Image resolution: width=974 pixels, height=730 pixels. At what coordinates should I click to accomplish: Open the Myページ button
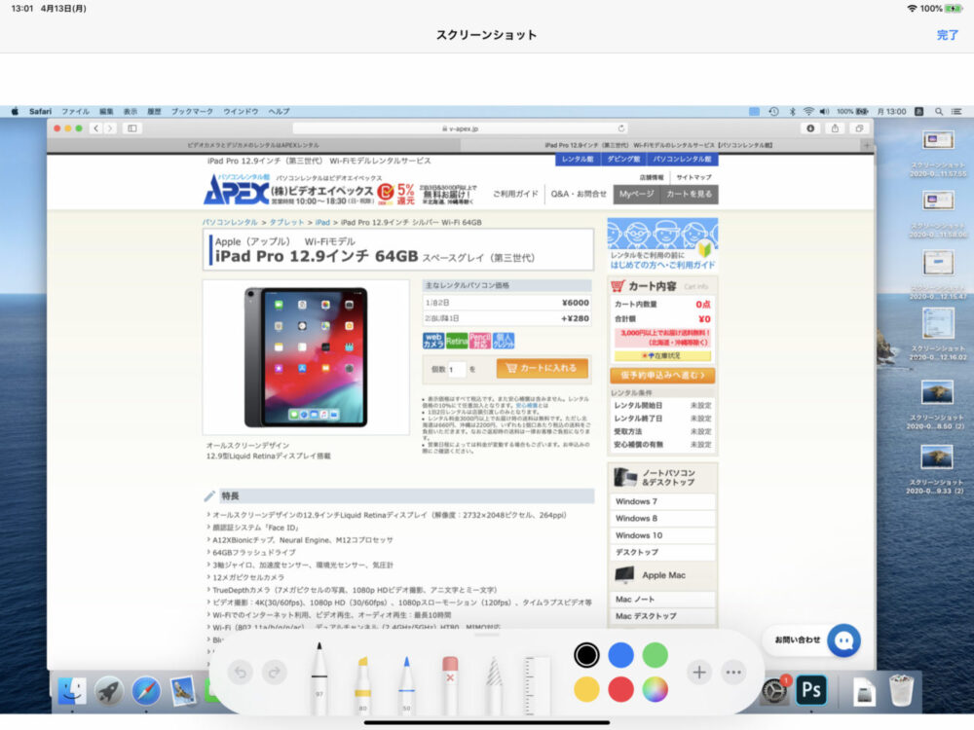637,195
